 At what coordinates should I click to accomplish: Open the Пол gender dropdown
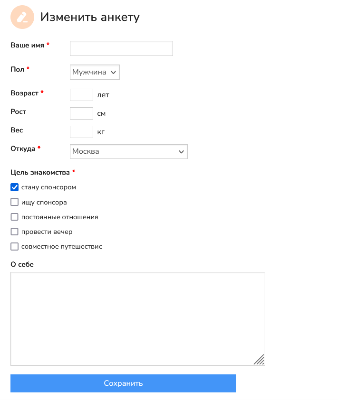click(95, 72)
